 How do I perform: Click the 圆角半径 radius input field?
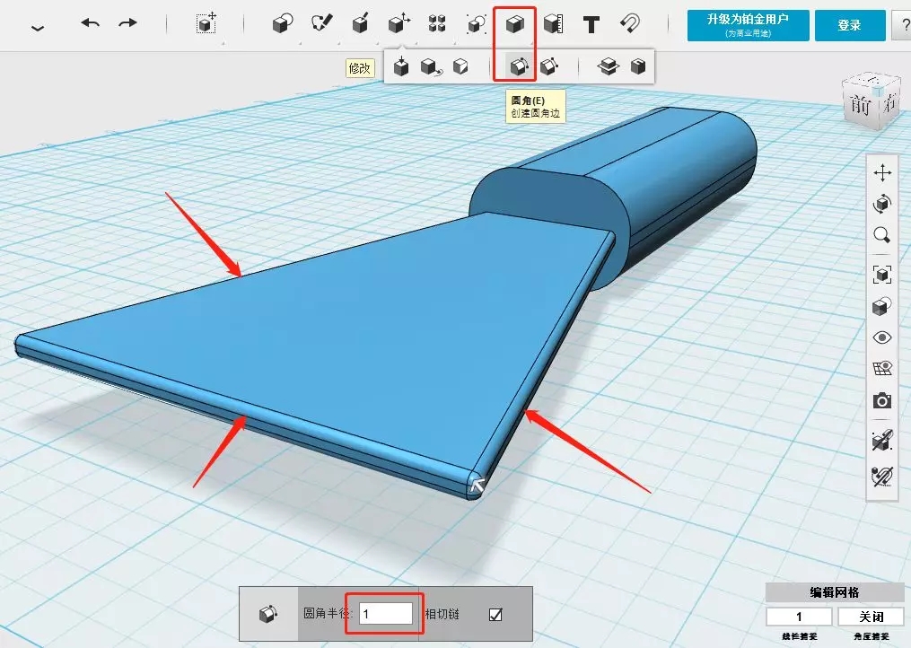385,614
